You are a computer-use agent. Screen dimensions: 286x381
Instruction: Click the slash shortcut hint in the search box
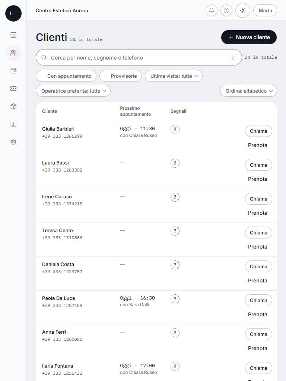pos(233,57)
